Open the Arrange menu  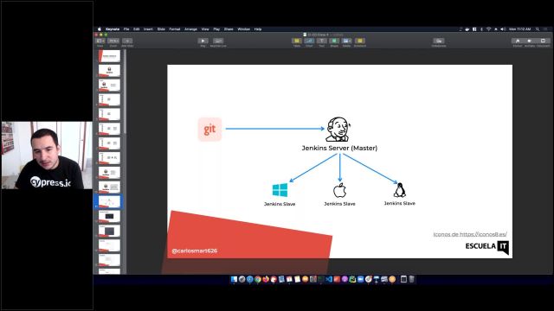pos(190,29)
